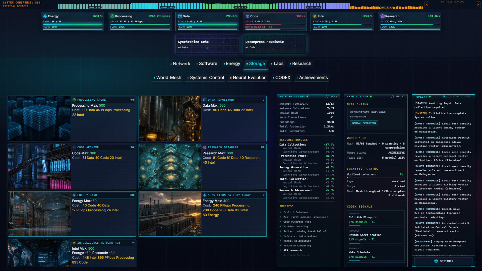Click the Data Repository header icon
The width and height of the screenshot is (482, 271).
coord(205,100)
